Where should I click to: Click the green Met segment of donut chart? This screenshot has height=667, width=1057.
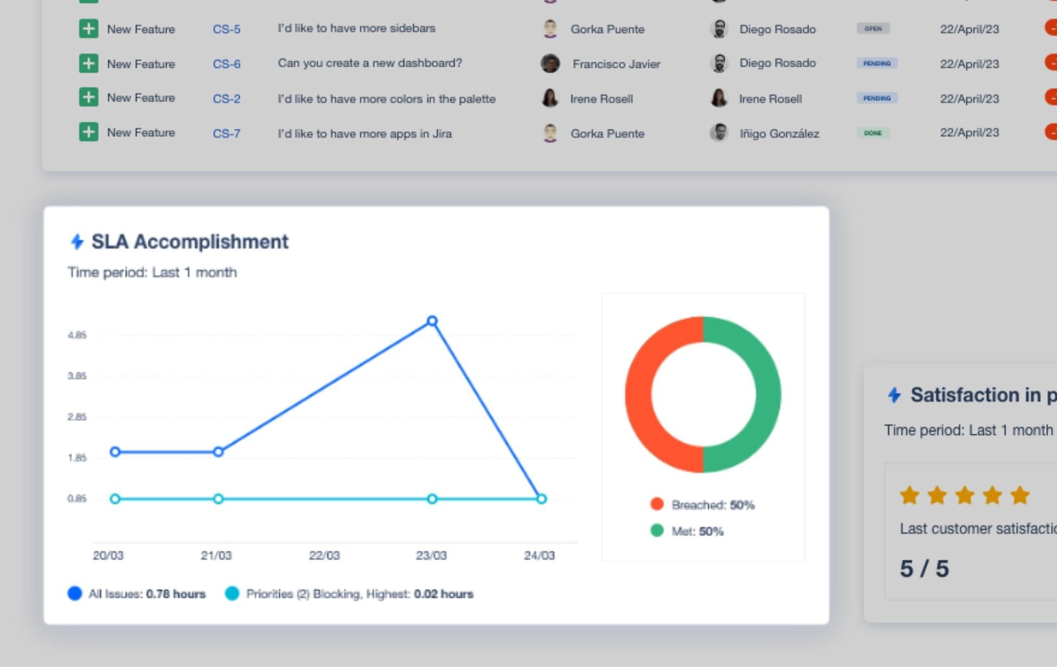tap(767, 395)
